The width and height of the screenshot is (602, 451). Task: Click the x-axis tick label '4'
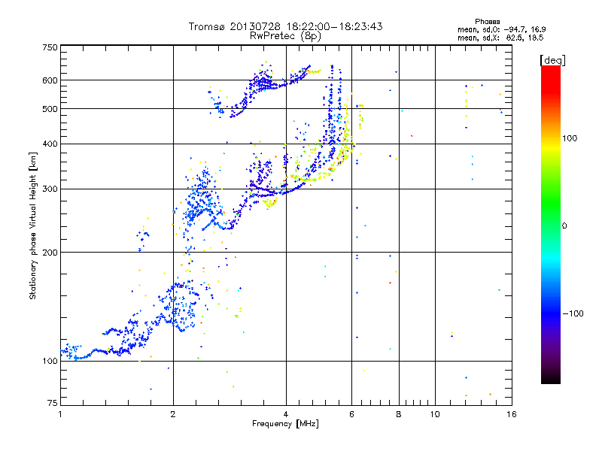(286, 414)
